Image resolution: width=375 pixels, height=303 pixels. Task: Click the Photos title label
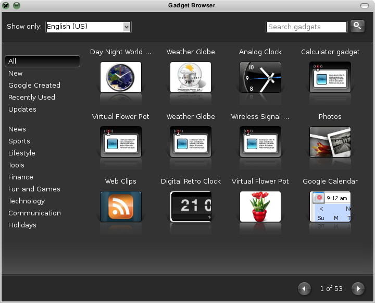click(330, 117)
